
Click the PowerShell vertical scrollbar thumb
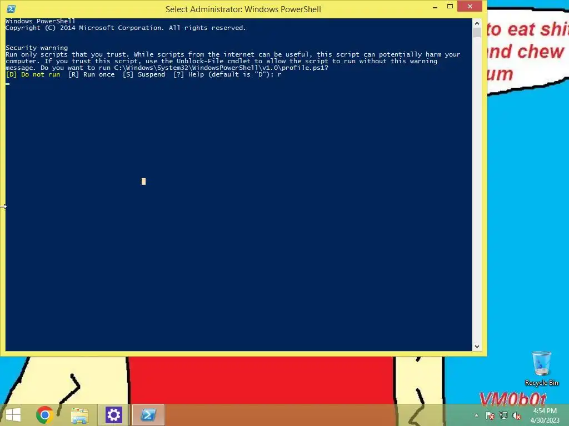tap(477, 33)
